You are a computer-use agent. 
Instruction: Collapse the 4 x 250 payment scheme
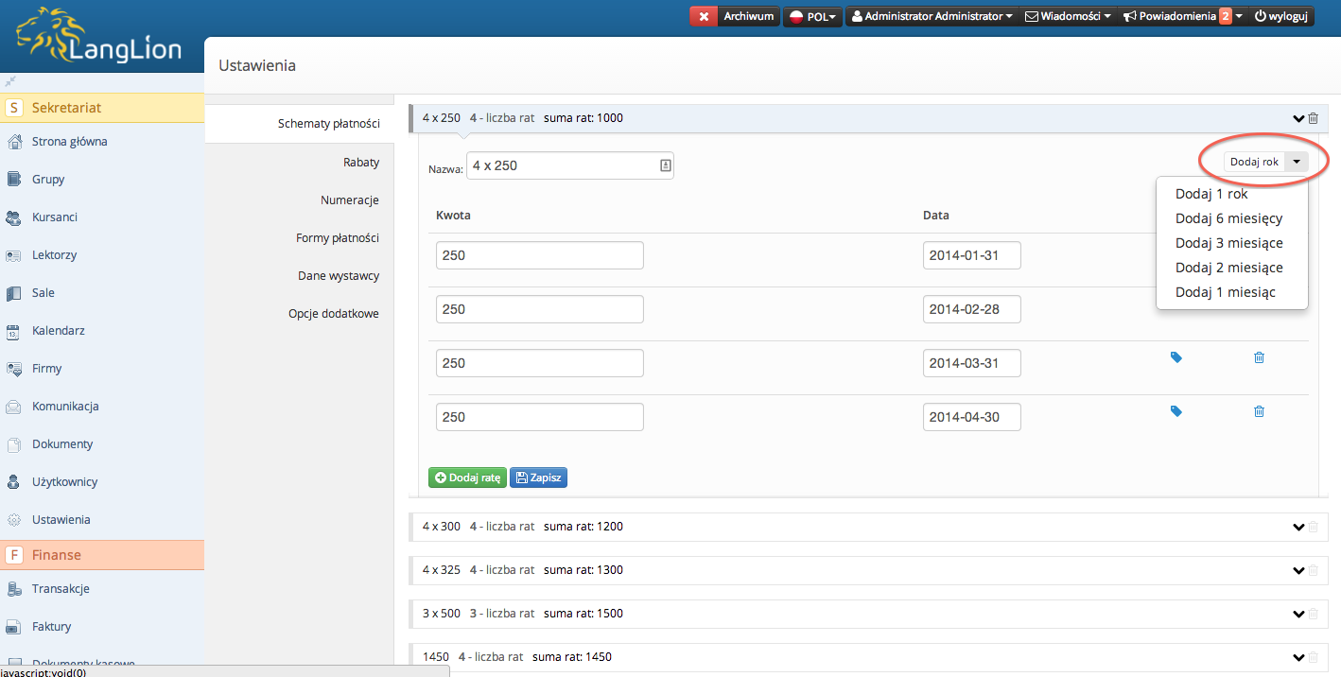pyautogui.click(x=1297, y=118)
